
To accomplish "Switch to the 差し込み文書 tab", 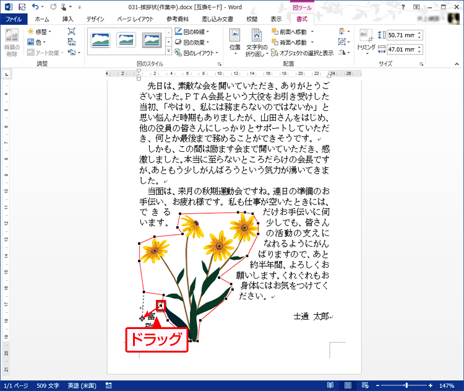I will coord(218,19).
